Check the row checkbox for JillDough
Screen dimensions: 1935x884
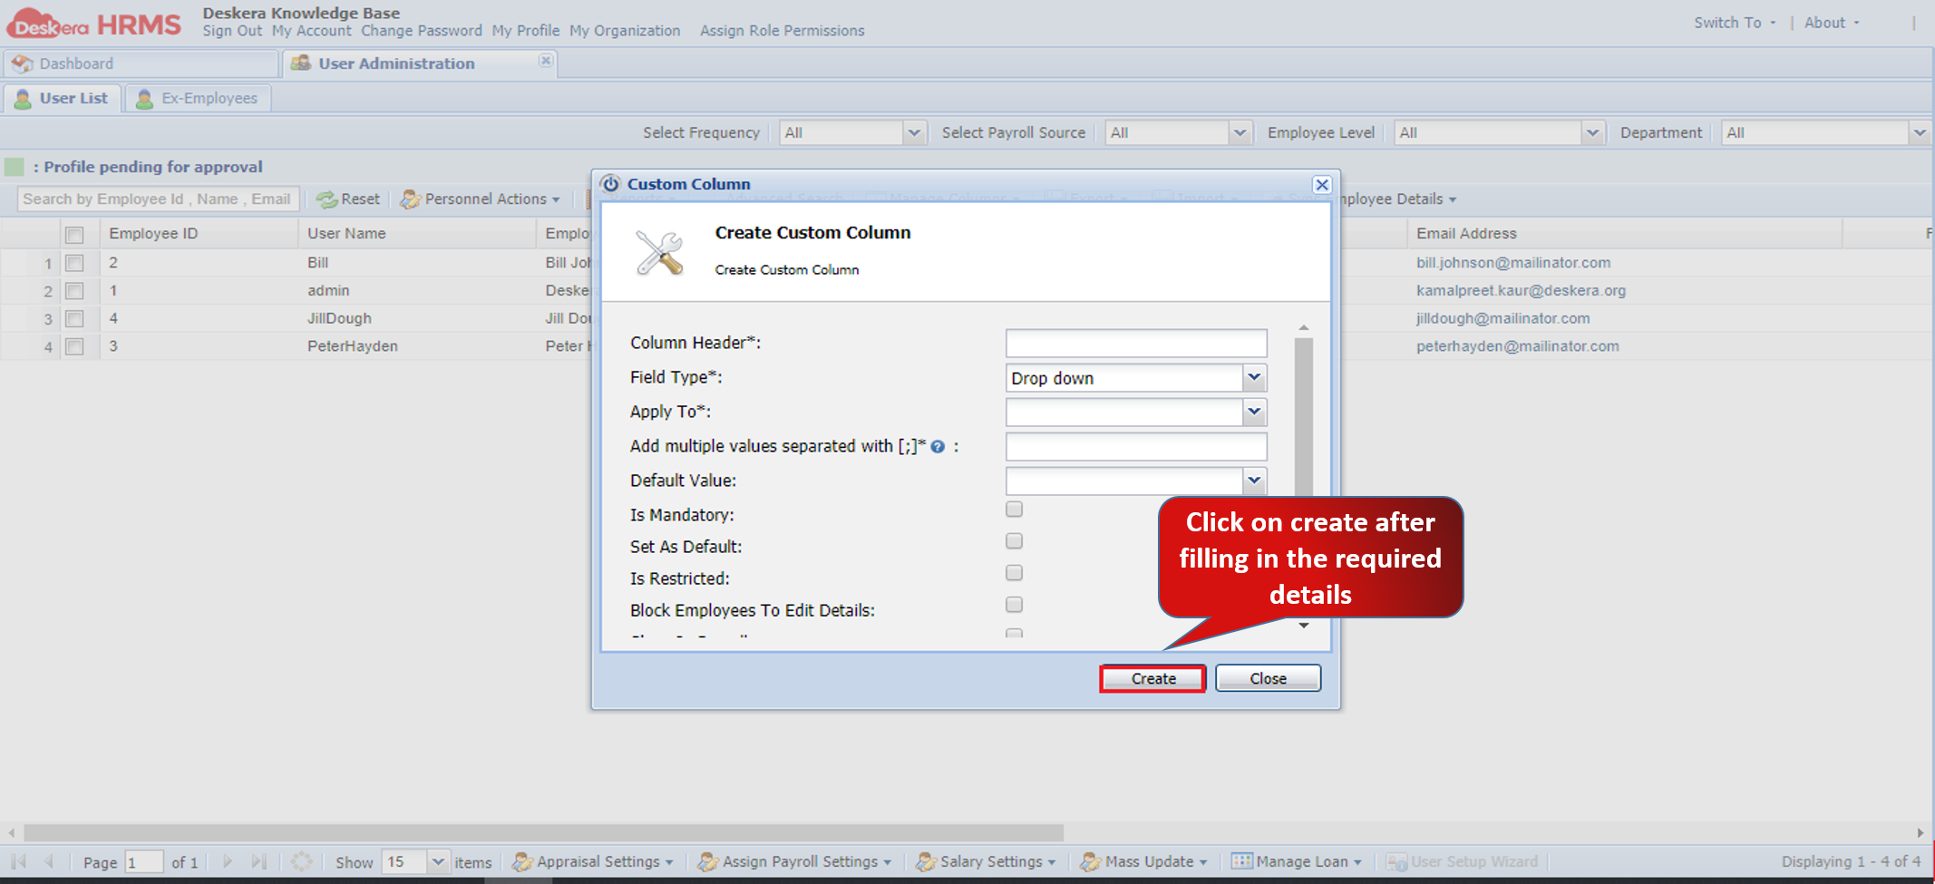(x=74, y=319)
